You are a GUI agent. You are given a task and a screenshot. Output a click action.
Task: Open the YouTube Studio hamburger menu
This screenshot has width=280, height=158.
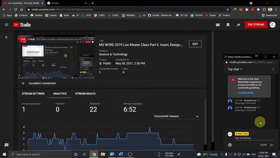tap(7, 25)
